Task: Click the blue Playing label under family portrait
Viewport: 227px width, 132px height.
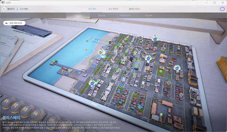Action: (101, 57)
